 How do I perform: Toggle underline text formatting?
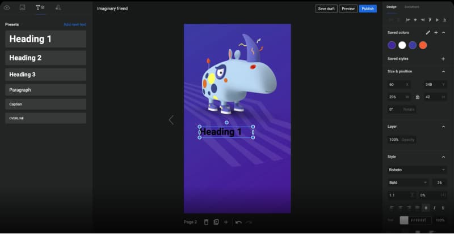click(x=443, y=208)
